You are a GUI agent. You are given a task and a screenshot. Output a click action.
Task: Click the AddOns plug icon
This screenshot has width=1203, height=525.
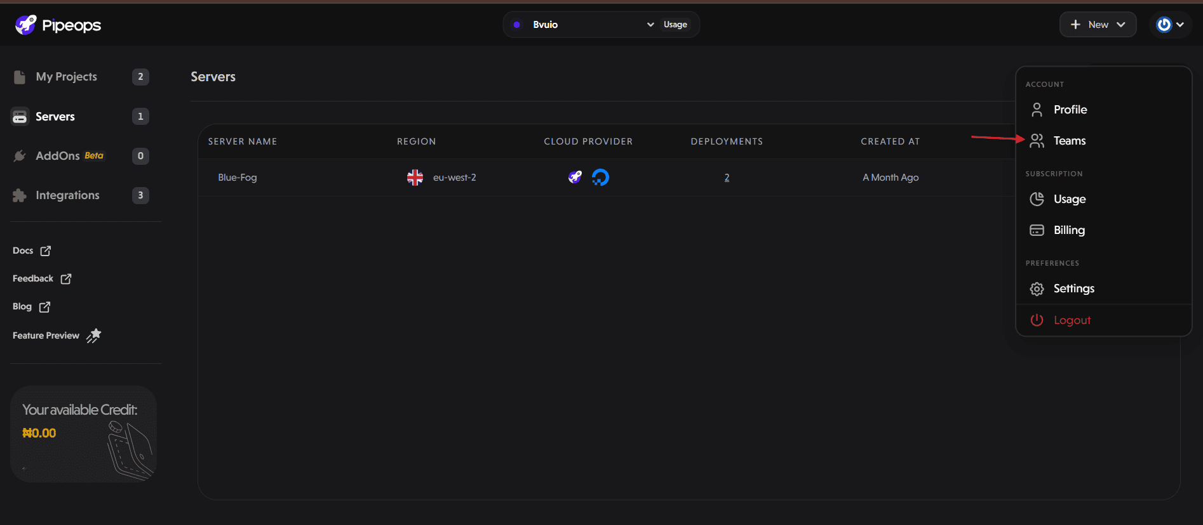coord(20,156)
